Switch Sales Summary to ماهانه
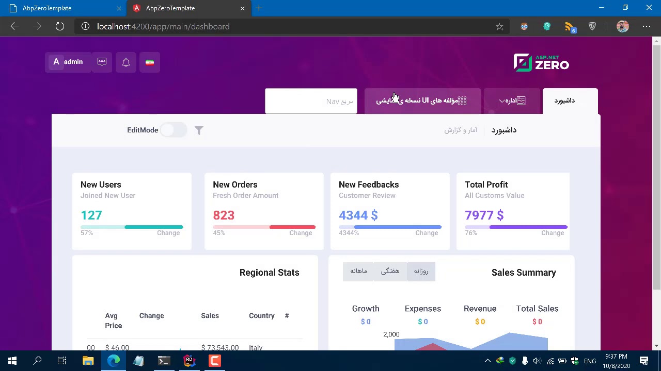This screenshot has width=661, height=371. click(x=358, y=271)
